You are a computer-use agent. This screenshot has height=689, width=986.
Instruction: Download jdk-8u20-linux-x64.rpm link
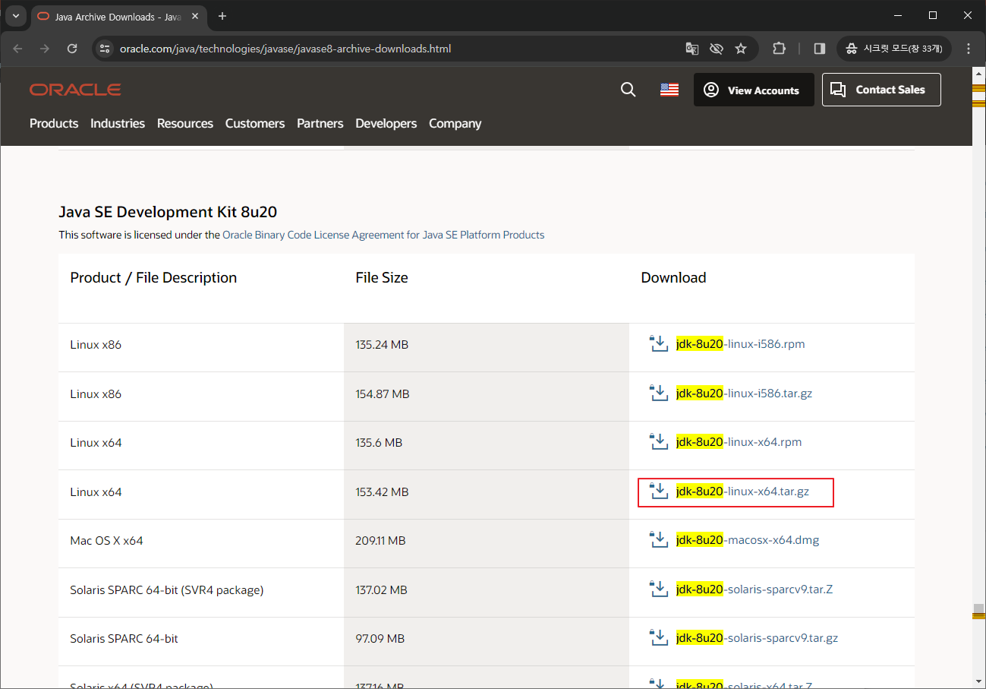click(x=739, y=442)
